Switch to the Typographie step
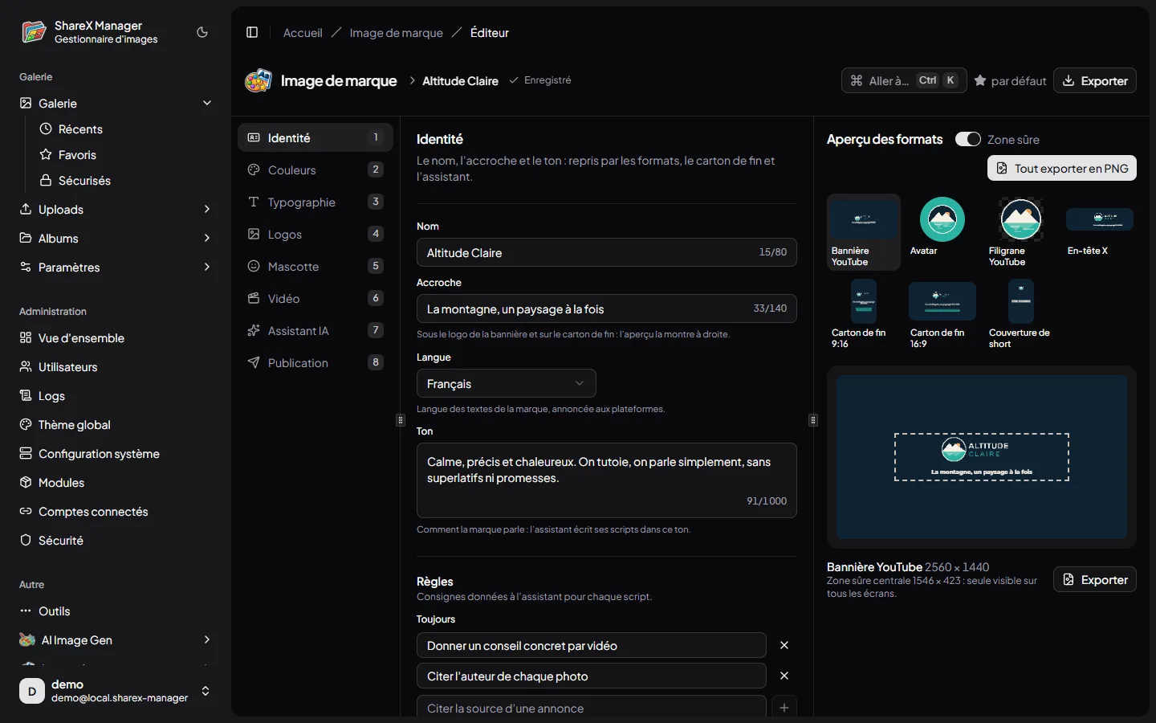Screen dimensions: 1156x723 (x=315, y=202)
